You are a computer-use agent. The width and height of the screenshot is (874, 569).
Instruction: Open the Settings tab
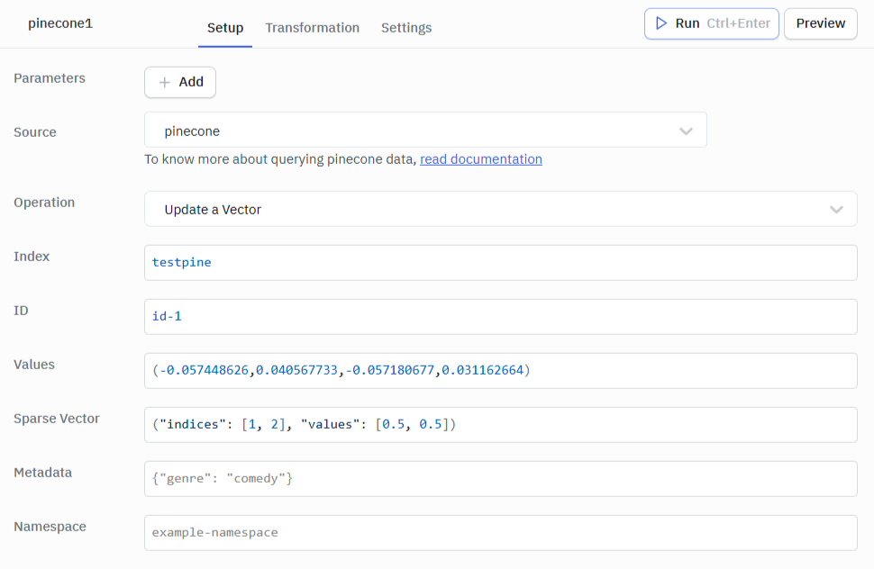[406, 28]
